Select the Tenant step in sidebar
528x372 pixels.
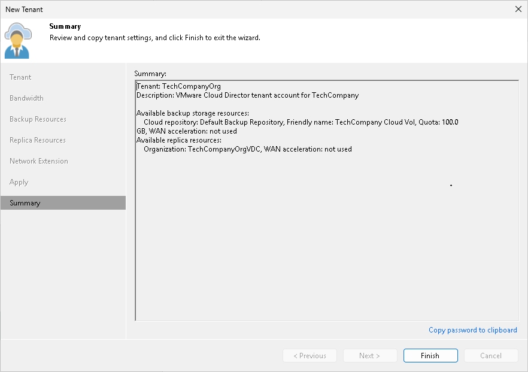pos(20,77)
